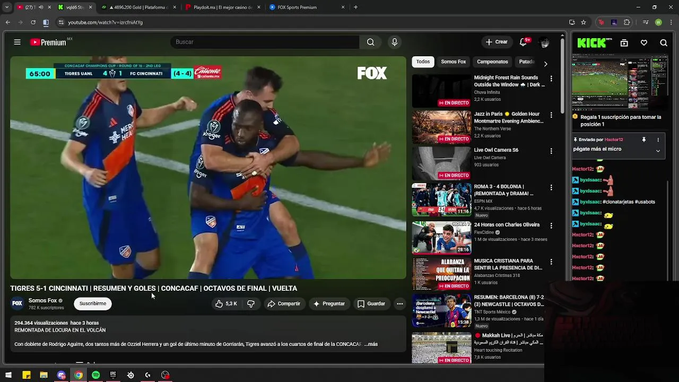The image size is (679, 382).
Task: Open File Explorer from taskbar
Action: 43,375
